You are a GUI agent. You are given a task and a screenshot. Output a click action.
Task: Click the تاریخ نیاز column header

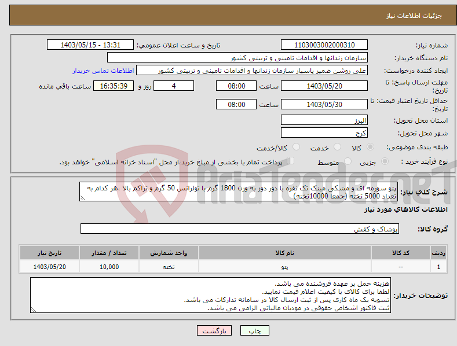(x=49, y=253)
